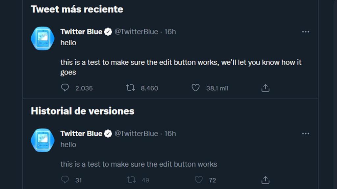Share the original tweet from version history

(266, 180)
